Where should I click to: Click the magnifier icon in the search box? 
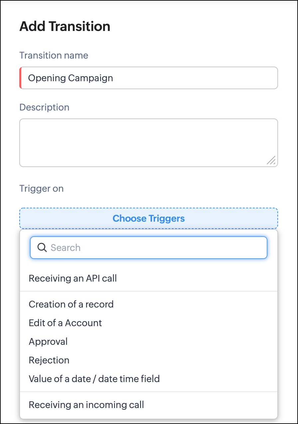[42, 248]
